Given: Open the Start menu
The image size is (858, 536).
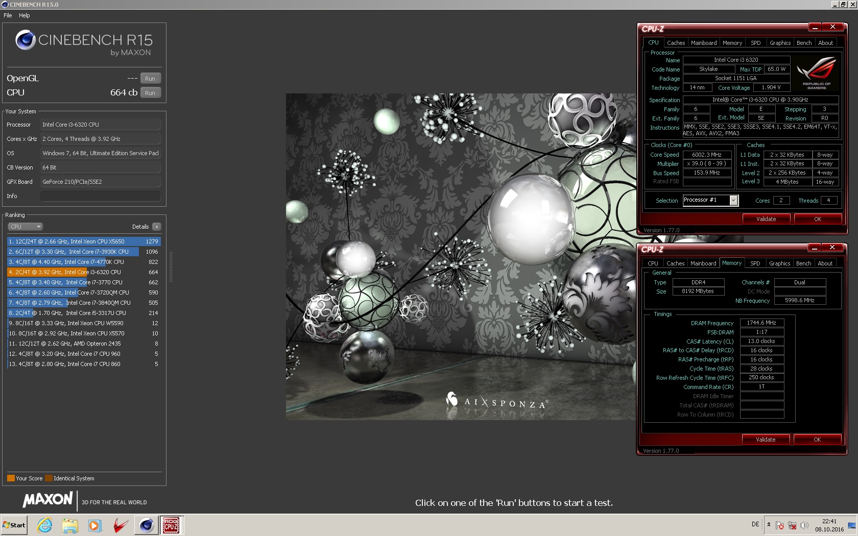Looking at the screenshot, I should [14, 525].
